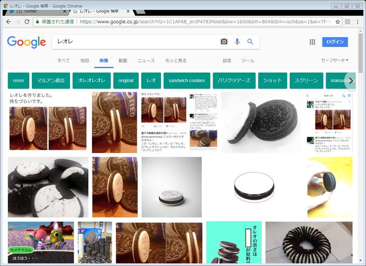Click the blue magnifier search icon
This screenshot has width=366, height=266.
click(250, 41)
